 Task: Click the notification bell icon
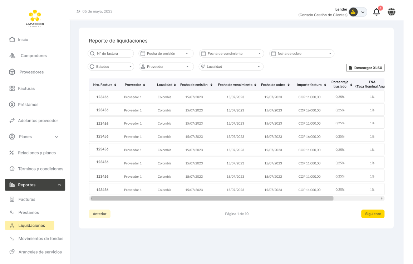(376, 12)
